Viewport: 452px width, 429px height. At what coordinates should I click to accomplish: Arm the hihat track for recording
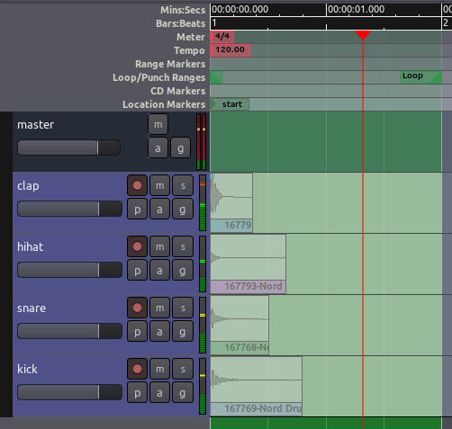coord(137,246)
